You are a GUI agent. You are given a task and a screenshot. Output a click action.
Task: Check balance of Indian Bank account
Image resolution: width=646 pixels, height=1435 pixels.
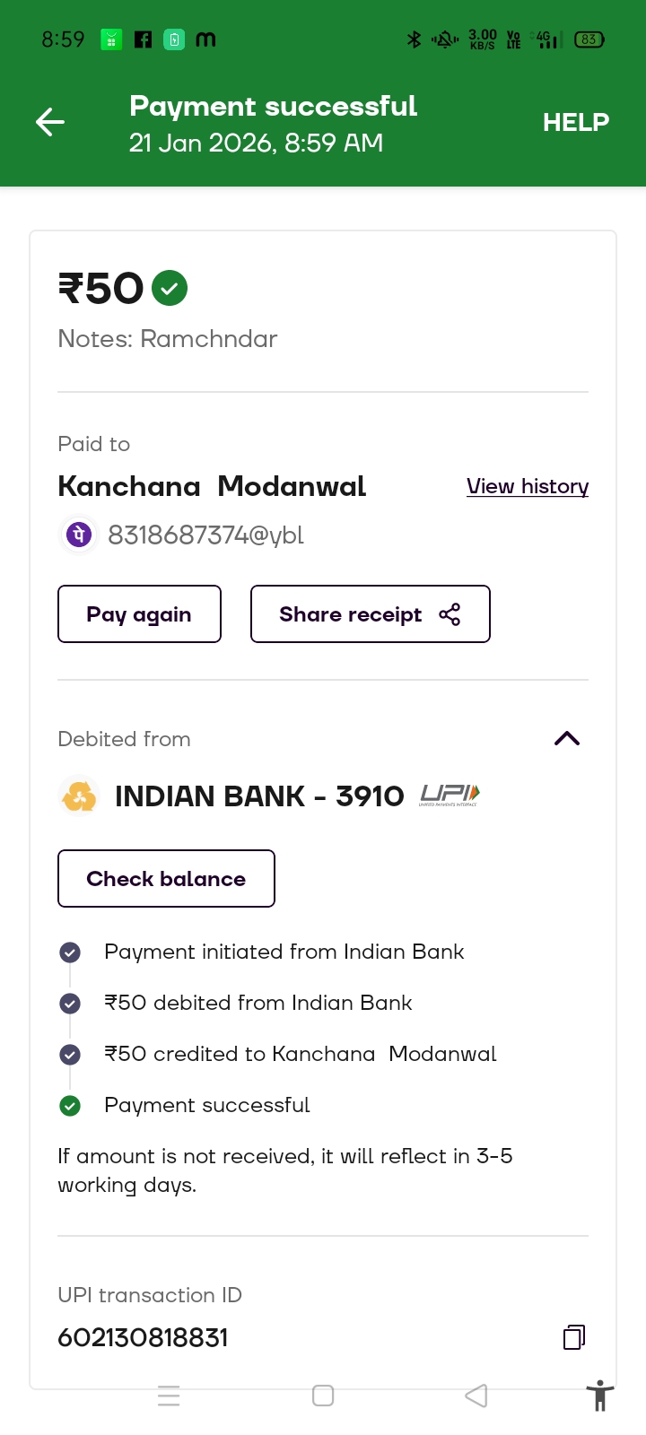[166, 879]
